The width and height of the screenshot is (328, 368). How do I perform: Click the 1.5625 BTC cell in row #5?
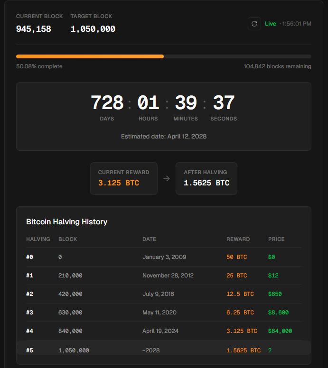pyautogui.click(x=244, y=350)
